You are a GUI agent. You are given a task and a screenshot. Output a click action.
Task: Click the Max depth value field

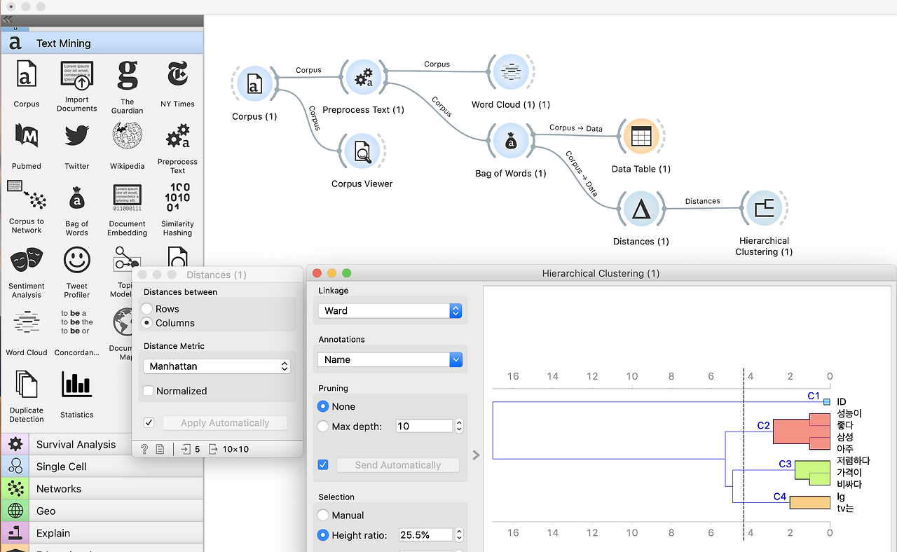(x=424, y=426)
